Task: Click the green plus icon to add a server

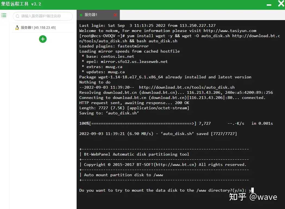Action: tap(43, 39)
